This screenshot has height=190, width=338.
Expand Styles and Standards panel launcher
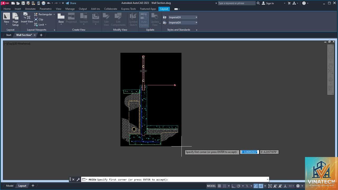click(196, 30)
